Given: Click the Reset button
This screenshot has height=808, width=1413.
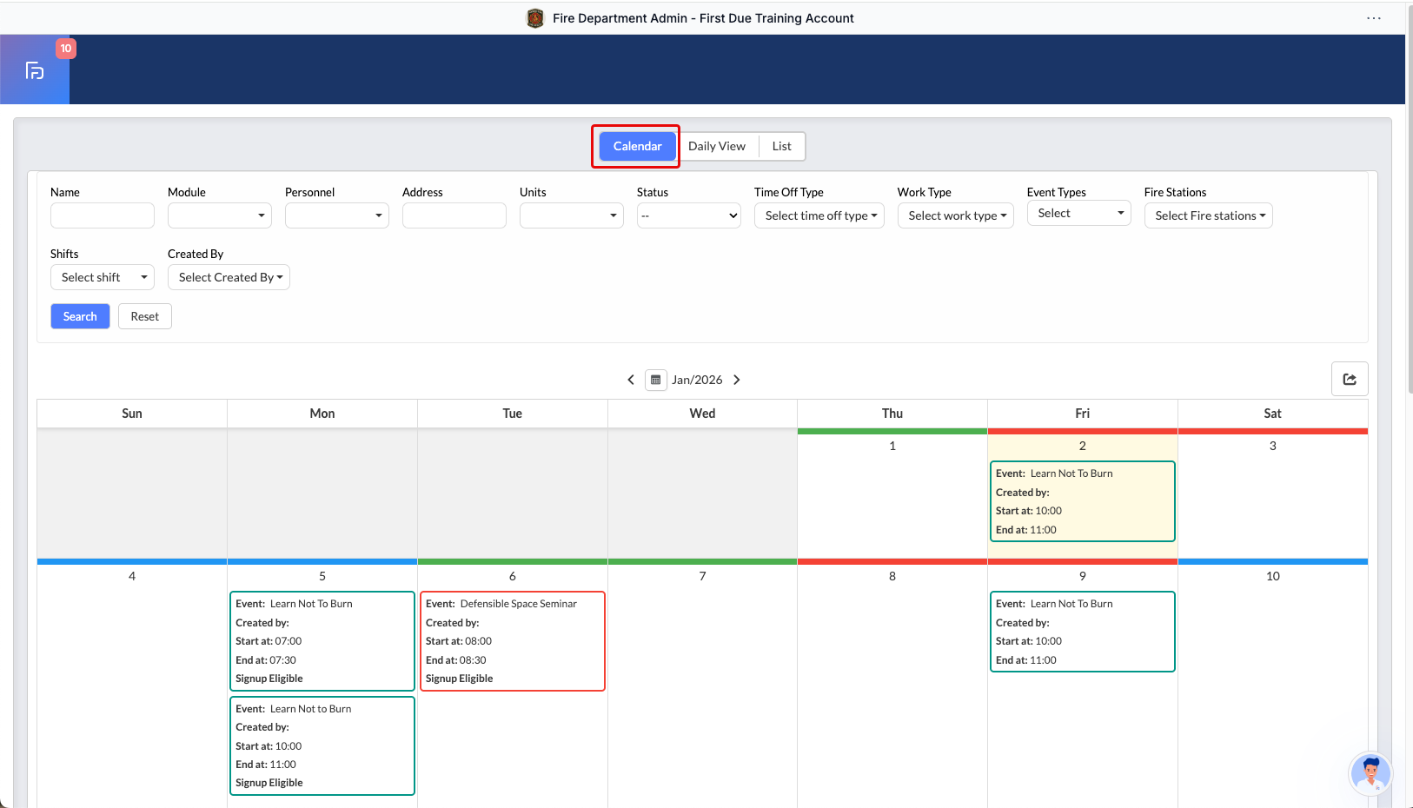Looking at the screenshot, I should click(144, 316).
